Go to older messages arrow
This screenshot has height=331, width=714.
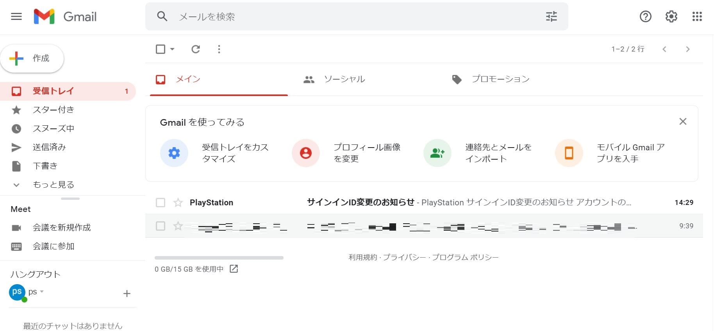click(688, 49)
